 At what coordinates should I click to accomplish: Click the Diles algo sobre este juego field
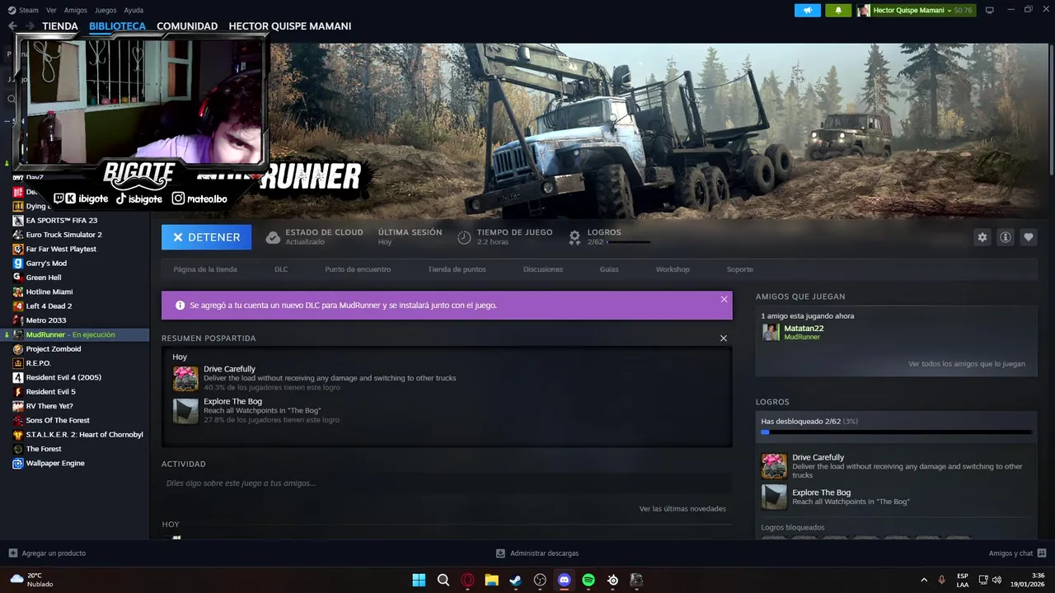pyautogui.click(x=447, y=483)
